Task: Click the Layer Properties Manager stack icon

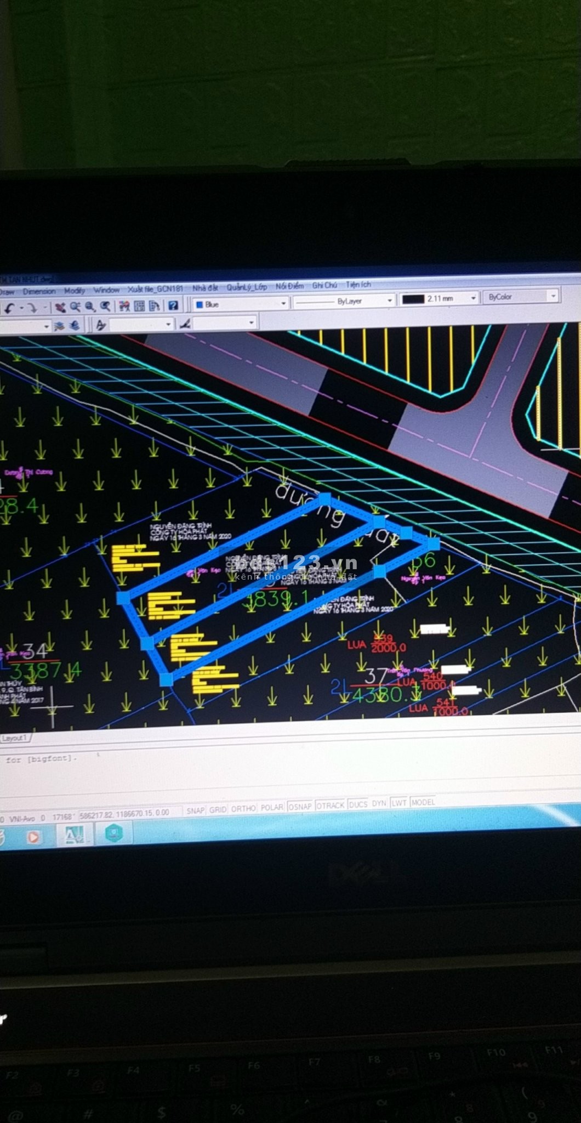Action: coord(59,326)
